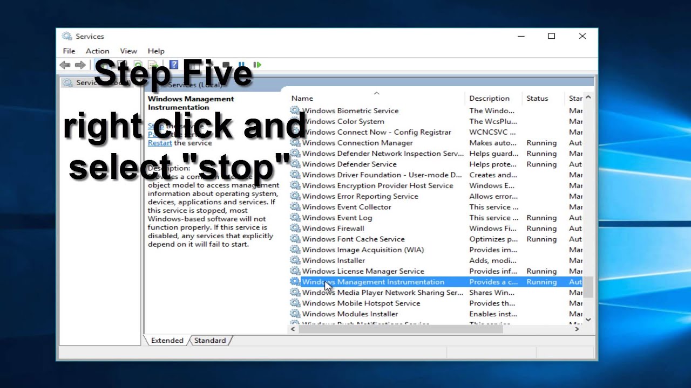Click the gear icon beside Windows Image Acquisition (WIA)

[x=295, y=250]
